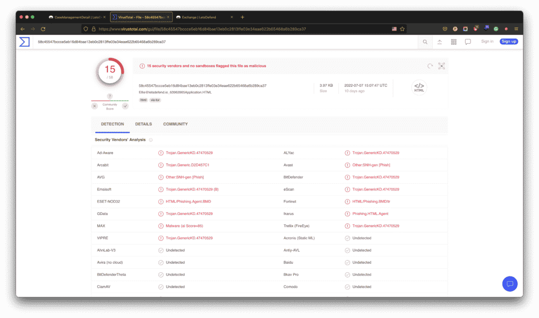
Task: Open the notifications comment icon
Action: 468,42
